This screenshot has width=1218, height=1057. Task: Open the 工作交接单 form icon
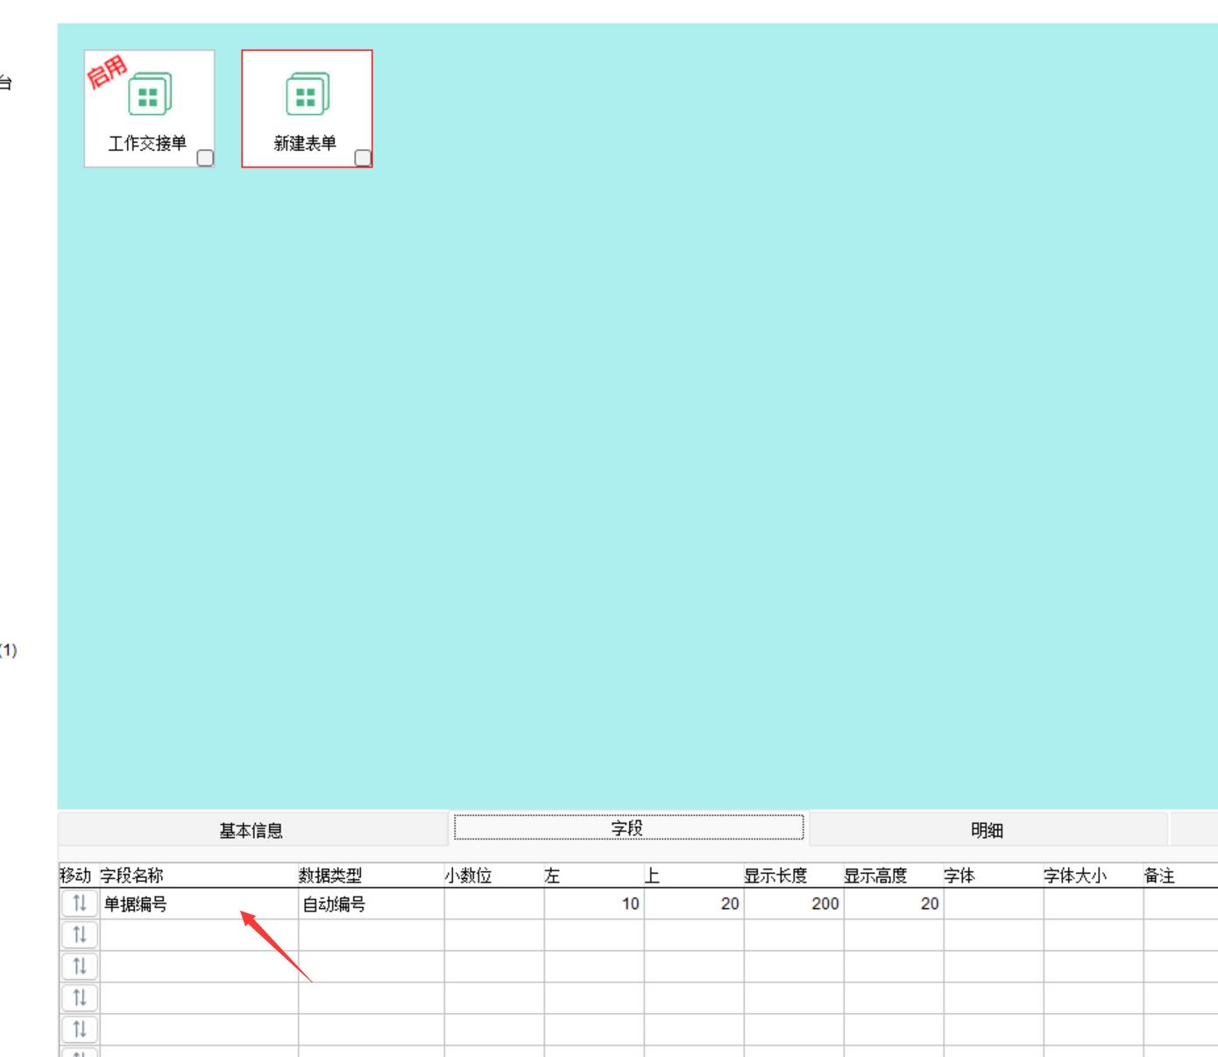click(149, 95)
